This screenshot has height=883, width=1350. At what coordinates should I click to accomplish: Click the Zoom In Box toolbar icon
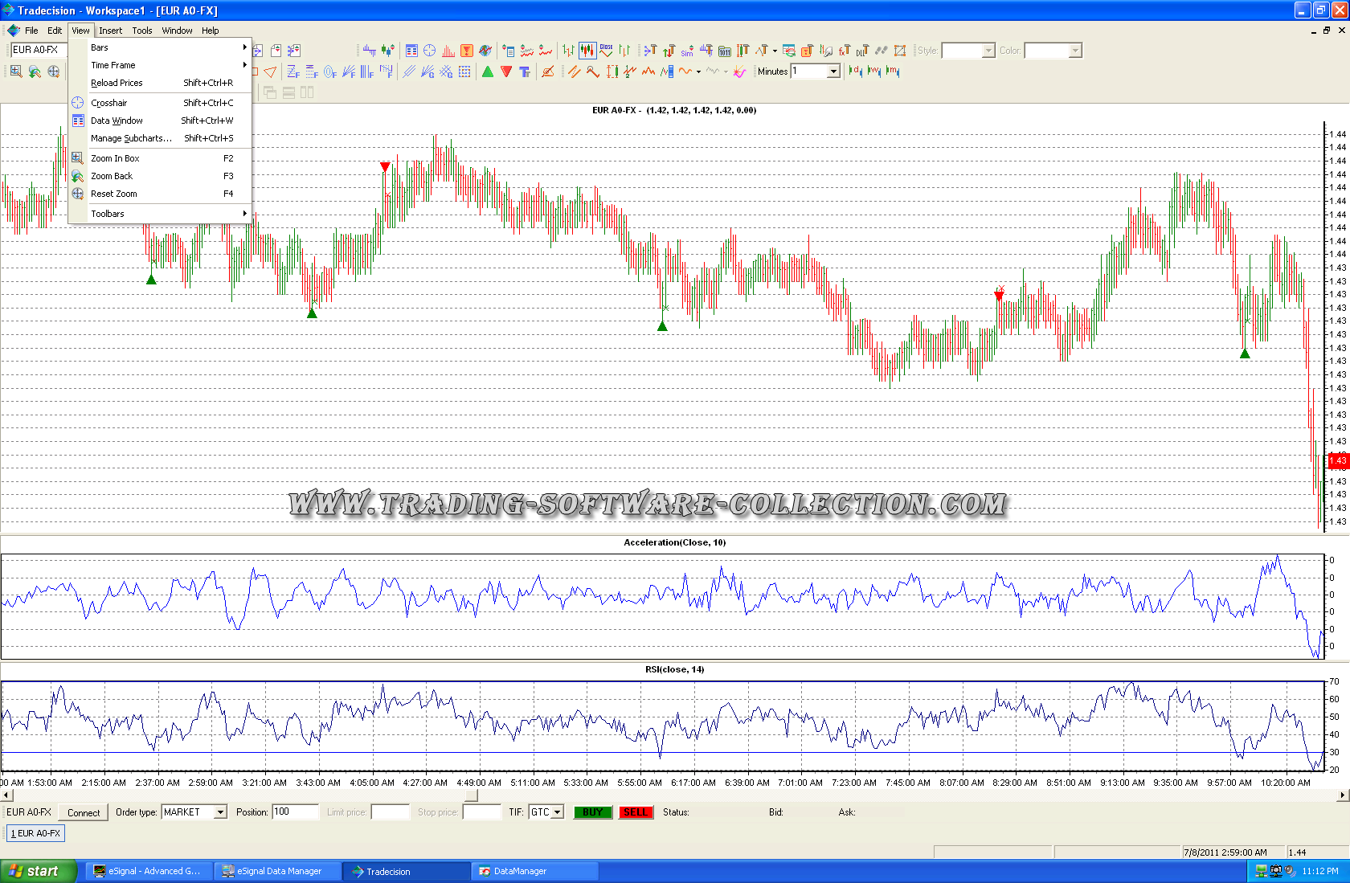(16, 72)
